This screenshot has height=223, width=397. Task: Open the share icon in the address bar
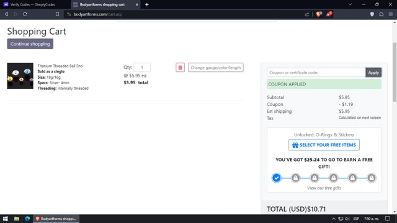coord(307,14)
